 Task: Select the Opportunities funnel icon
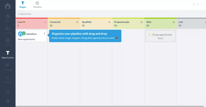[8, 54]
